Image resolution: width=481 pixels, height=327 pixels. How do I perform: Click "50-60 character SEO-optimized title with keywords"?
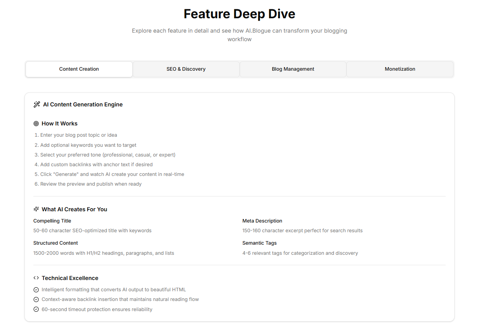coord(92,231)
